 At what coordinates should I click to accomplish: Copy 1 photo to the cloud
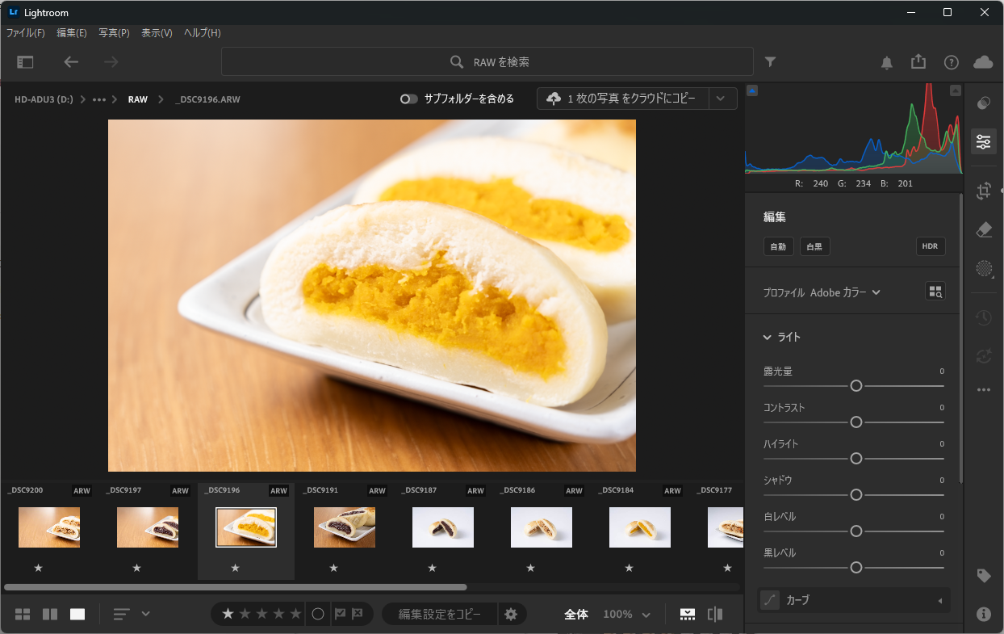tap(623, 99)
